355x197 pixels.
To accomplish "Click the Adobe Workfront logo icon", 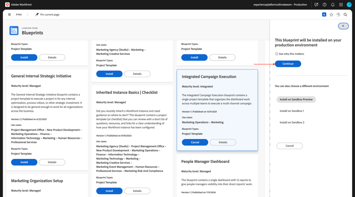I will (x=7, y=5).
